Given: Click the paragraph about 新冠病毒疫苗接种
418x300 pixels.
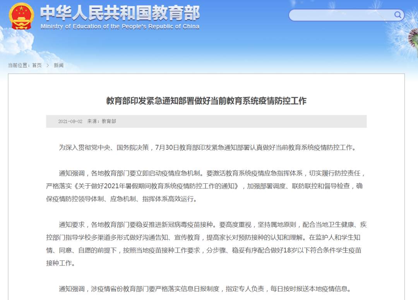Looking at the screenshot, I should (205, 244).
